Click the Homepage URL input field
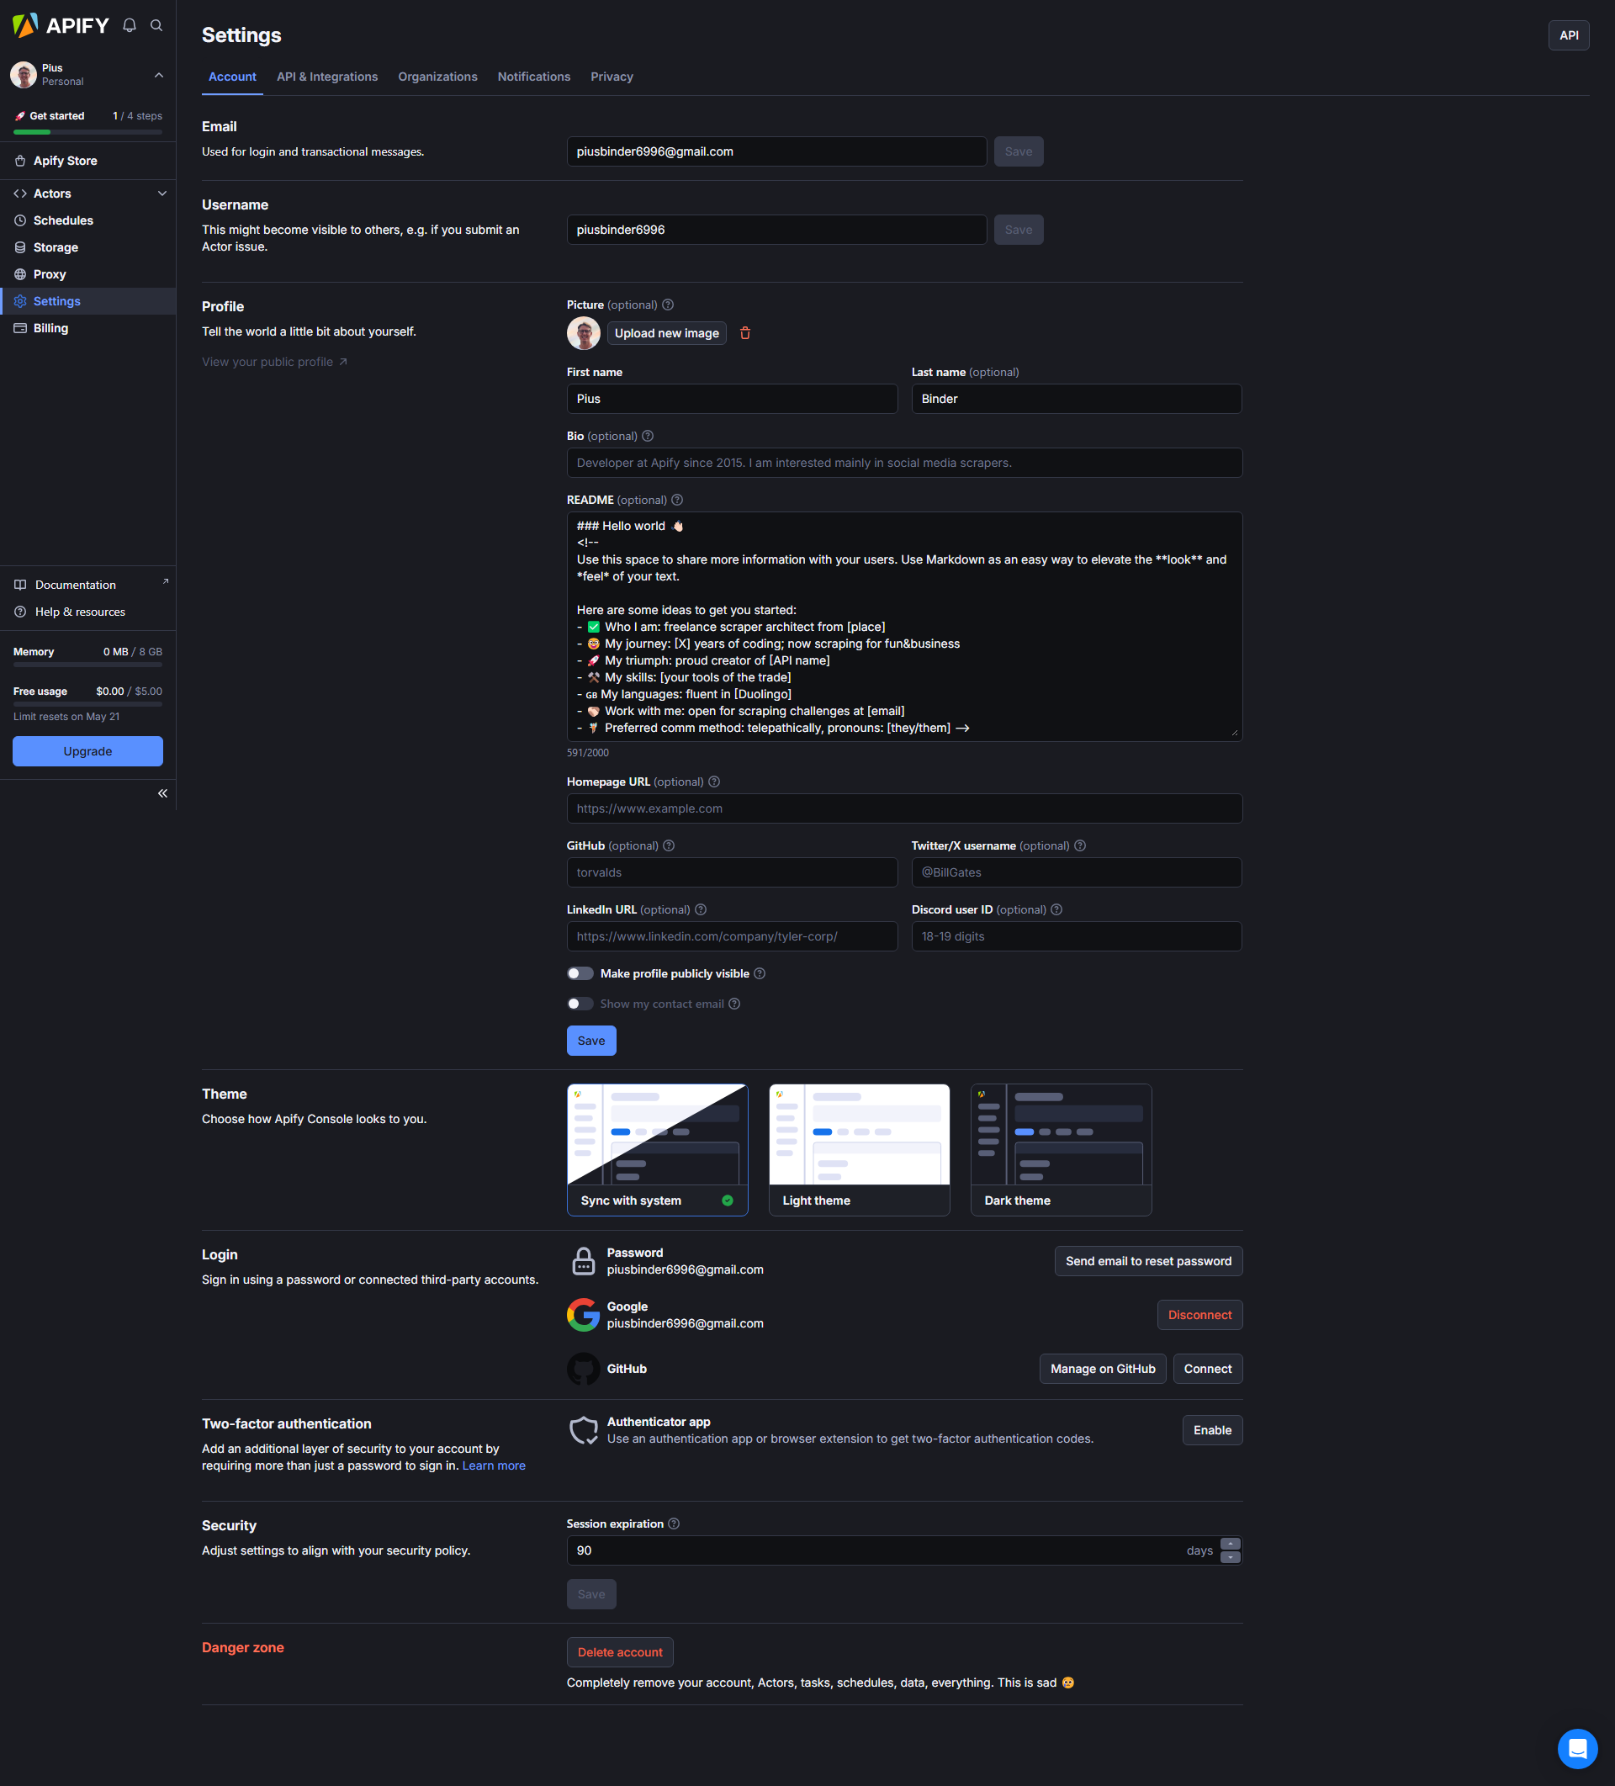Viewport: 1615px width, 1786px height. pyautogui.click(x=903, y=808)
